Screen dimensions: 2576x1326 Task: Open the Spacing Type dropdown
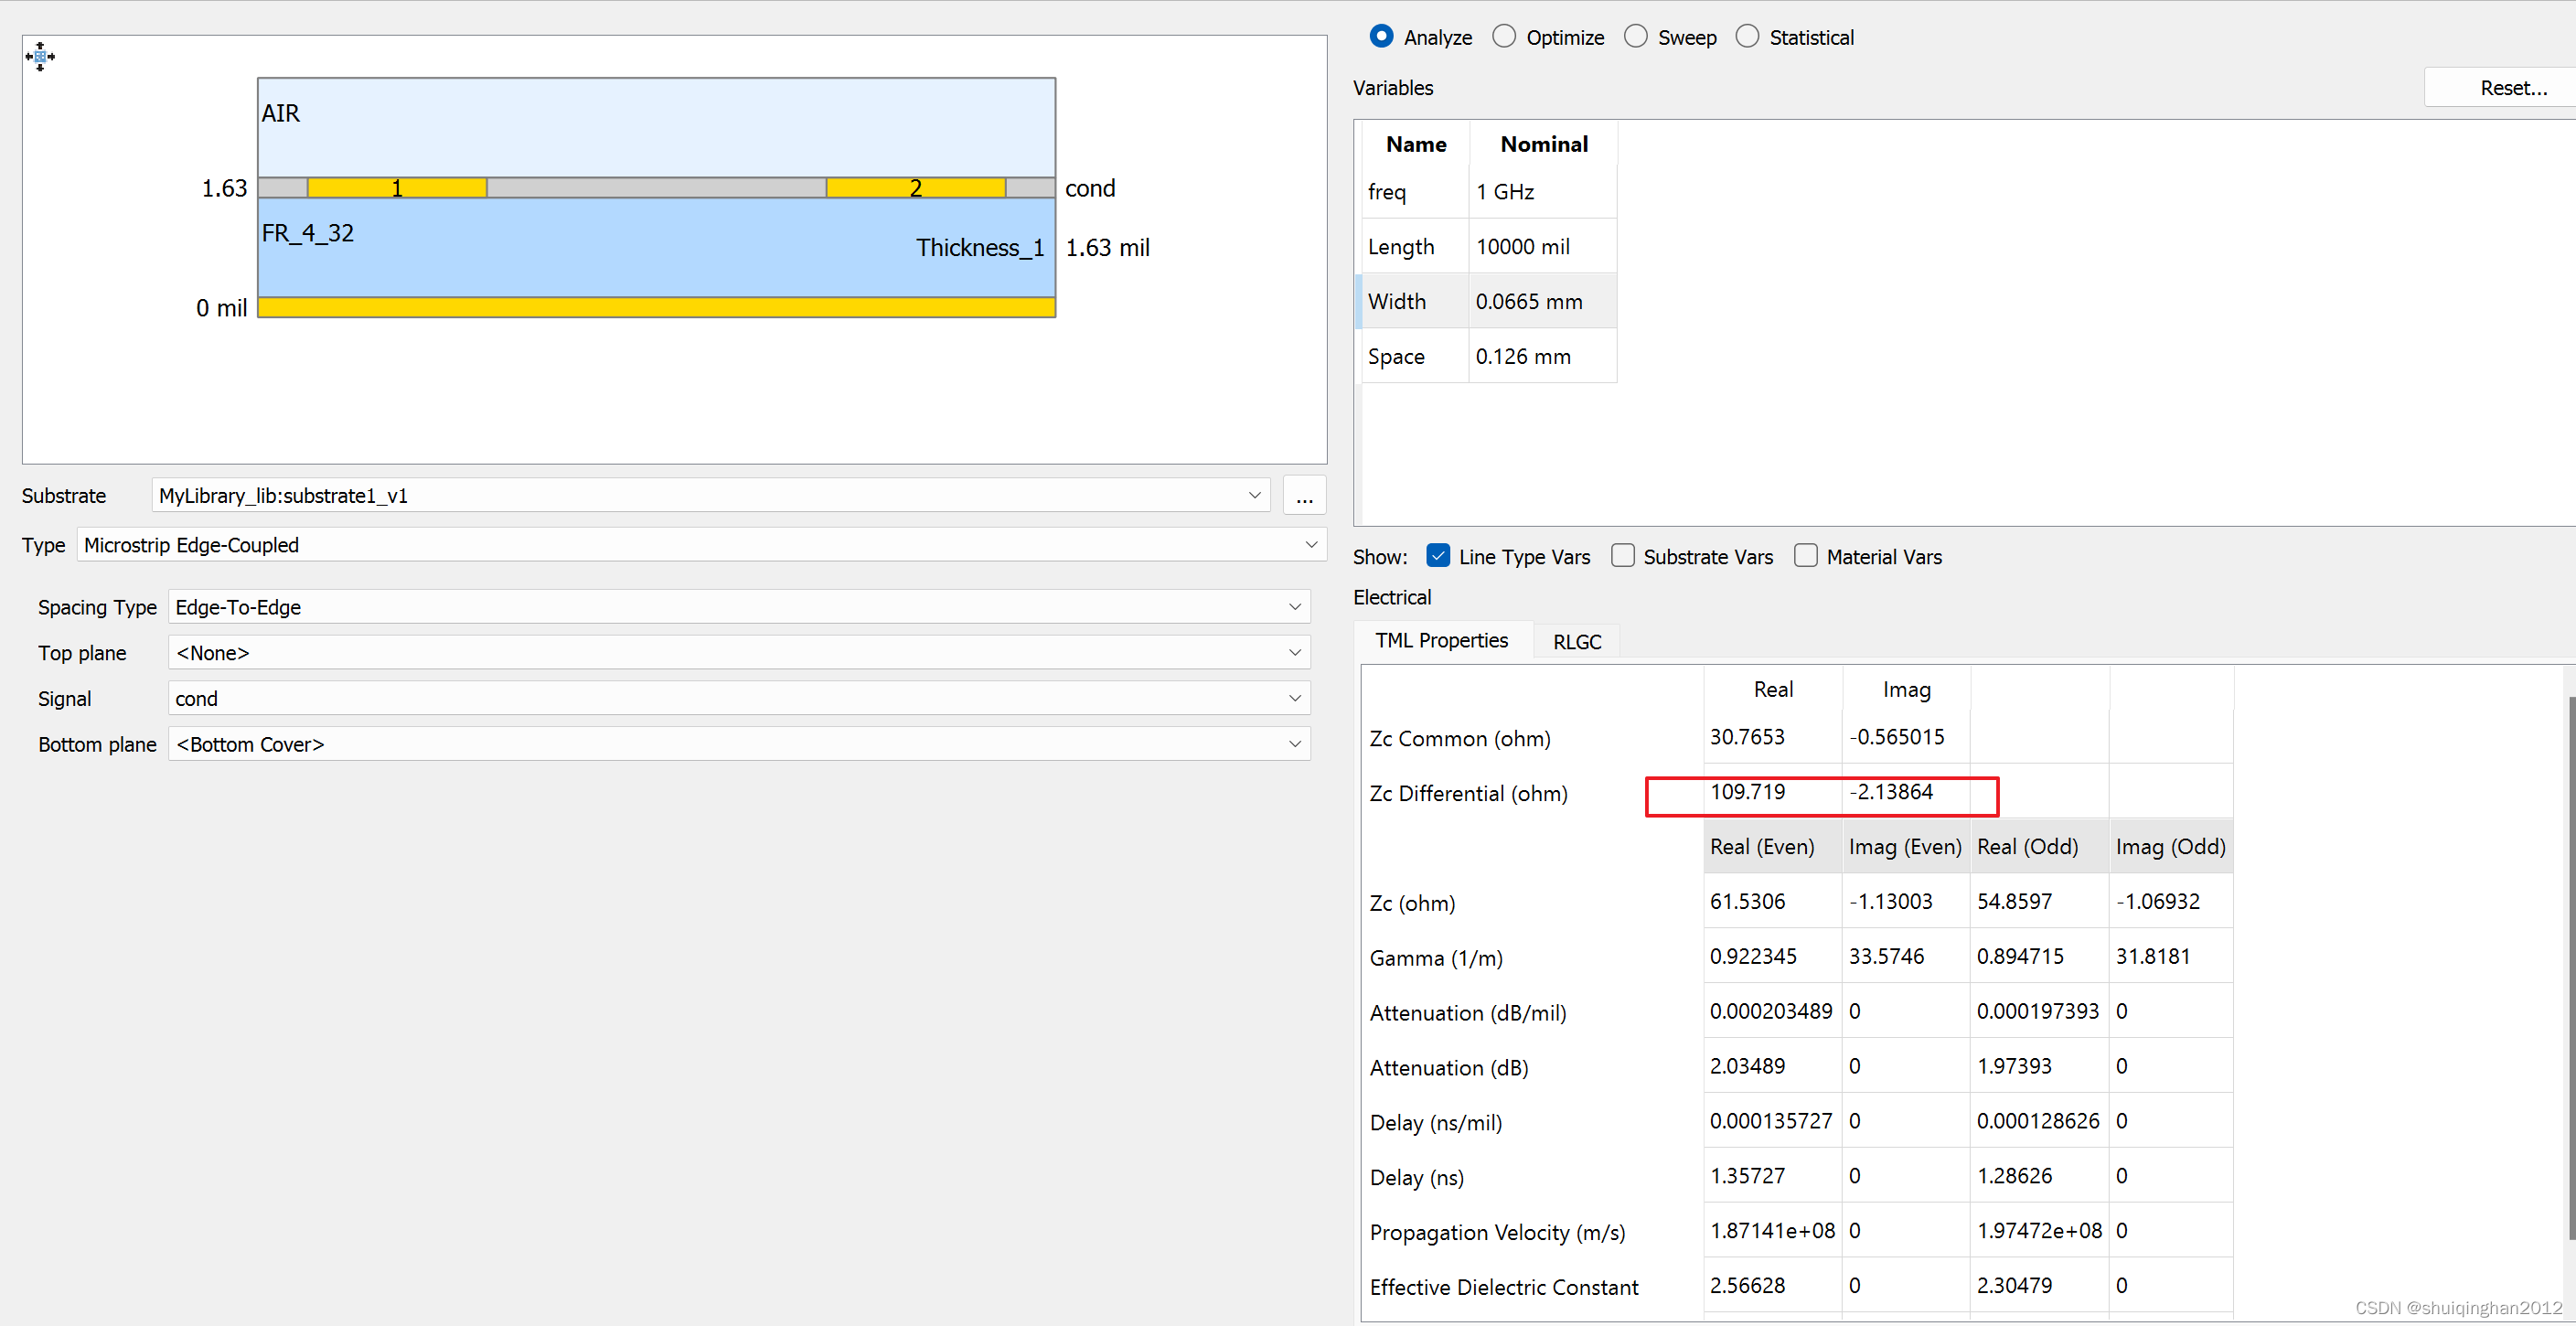1294,607
